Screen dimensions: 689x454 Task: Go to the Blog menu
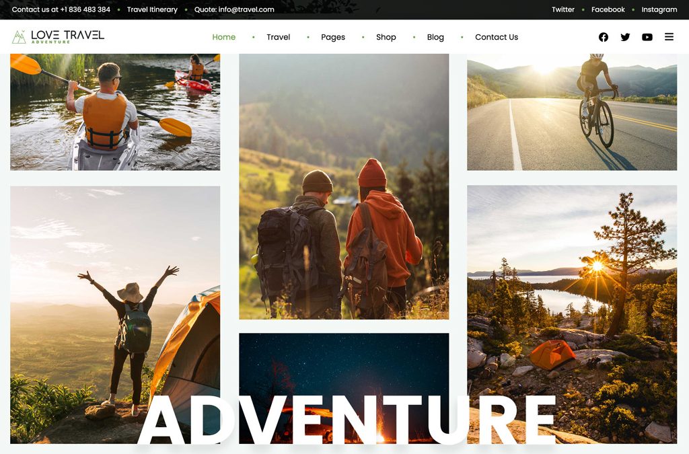435,37
